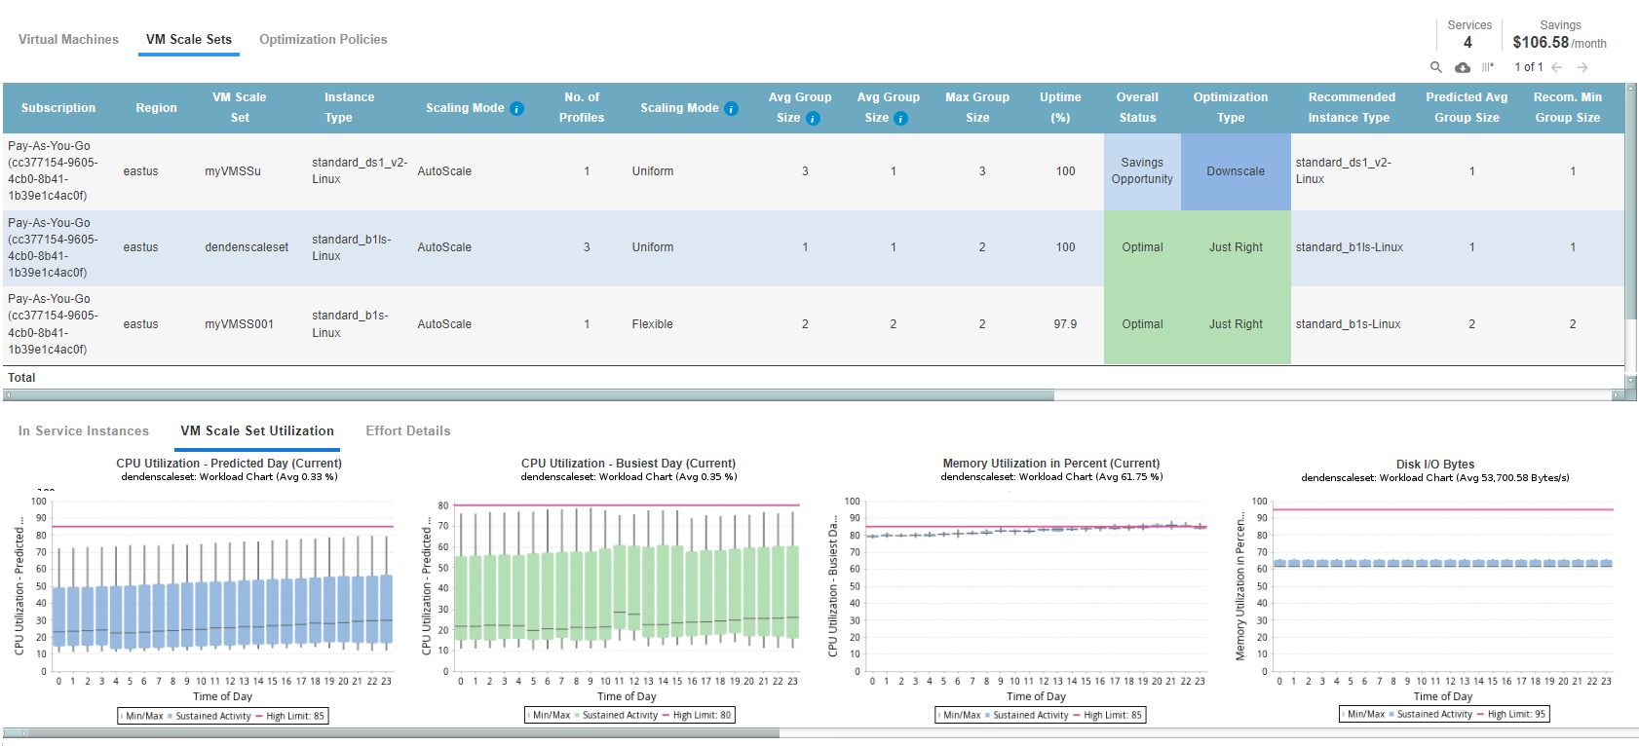Viewport: 1639px width, 746px height.
Task: Open the Optimization Policies tab
Action: click(x=323, y=39)
